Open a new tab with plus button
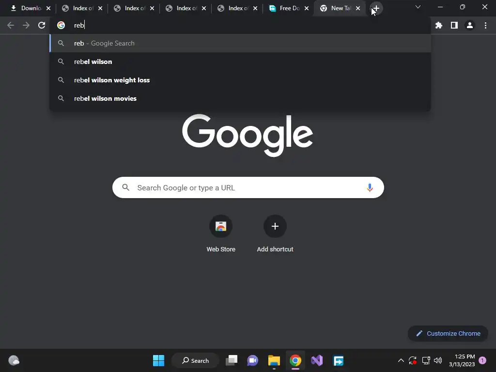Viewport: 496px width, 372px height. 376,8
